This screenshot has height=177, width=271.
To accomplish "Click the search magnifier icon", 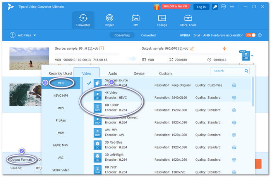I will tap(246, 71).
